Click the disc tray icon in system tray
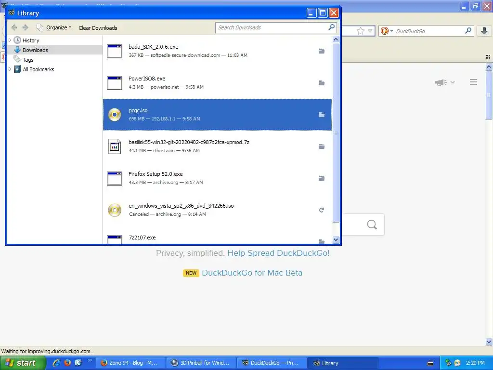The height and width of the screenshot is (370, 493). [x=457, y=363]
